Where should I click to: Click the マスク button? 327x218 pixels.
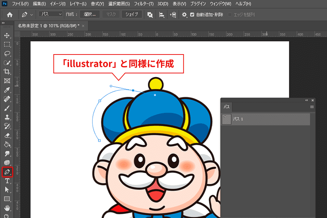pyautogui.click(x=111, y=15)
